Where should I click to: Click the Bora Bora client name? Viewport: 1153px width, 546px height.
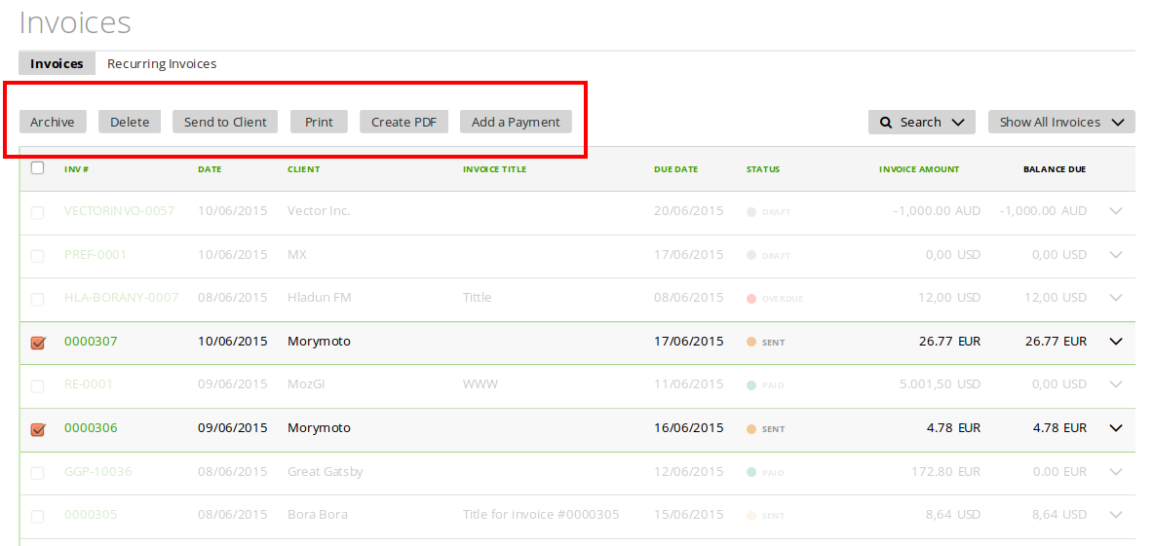click(x=317, y=515)
